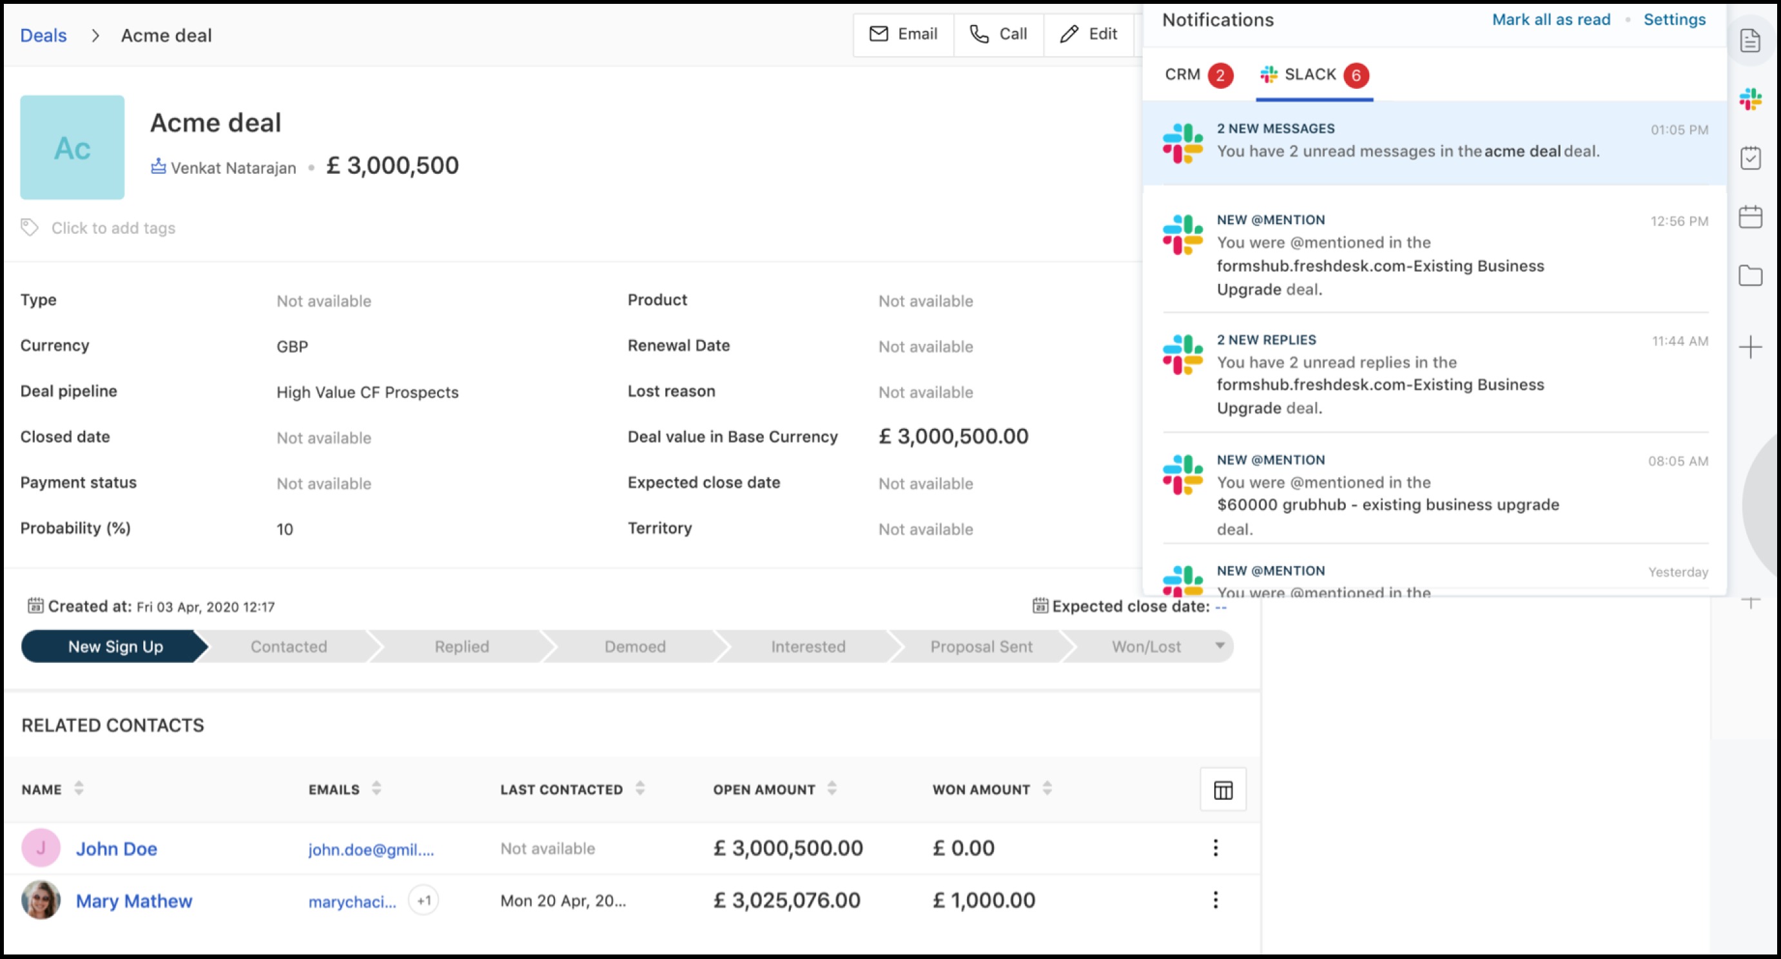Open column customization table icon
The height and width of the screenshot is (959, 1781).
[x=1222, y=790]
